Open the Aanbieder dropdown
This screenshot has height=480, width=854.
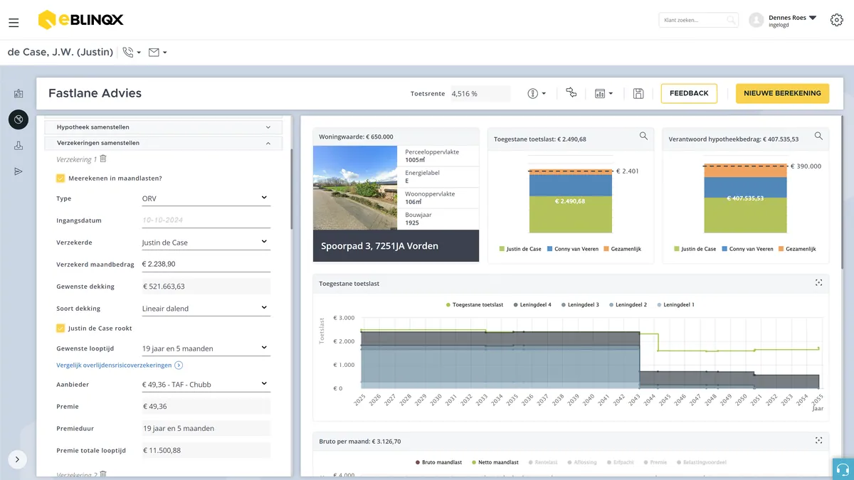[x=205, y=385]
